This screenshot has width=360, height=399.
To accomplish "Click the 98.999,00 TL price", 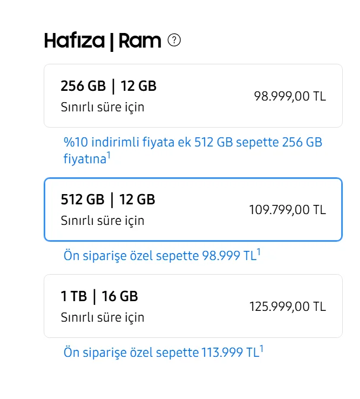I will pos(290,97).
